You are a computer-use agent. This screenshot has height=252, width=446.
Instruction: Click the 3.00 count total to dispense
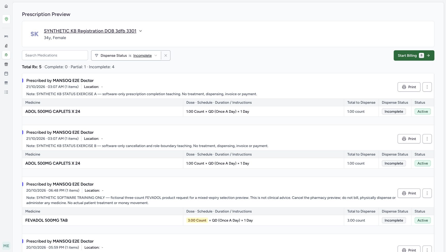[356, 220]
